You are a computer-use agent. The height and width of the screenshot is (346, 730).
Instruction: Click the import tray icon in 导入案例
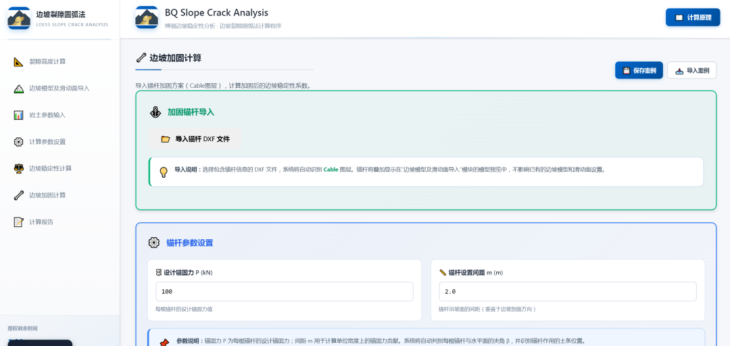(679, 70)
